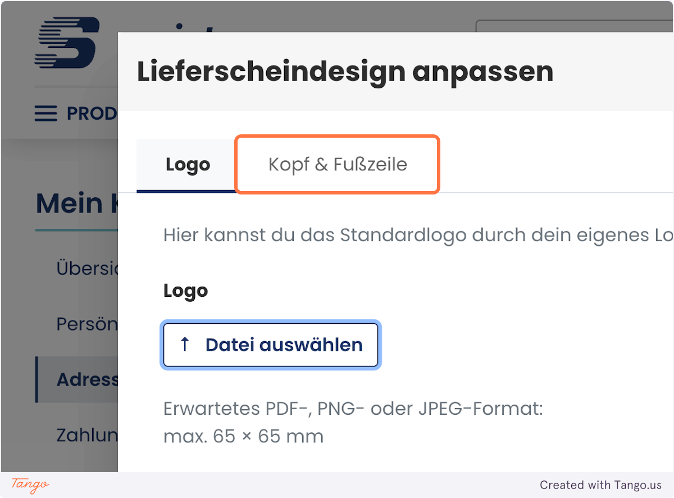Click the Datei auswählen upload button
The height and width of the screenshot is (498, 674).
[x=271, y=345]
